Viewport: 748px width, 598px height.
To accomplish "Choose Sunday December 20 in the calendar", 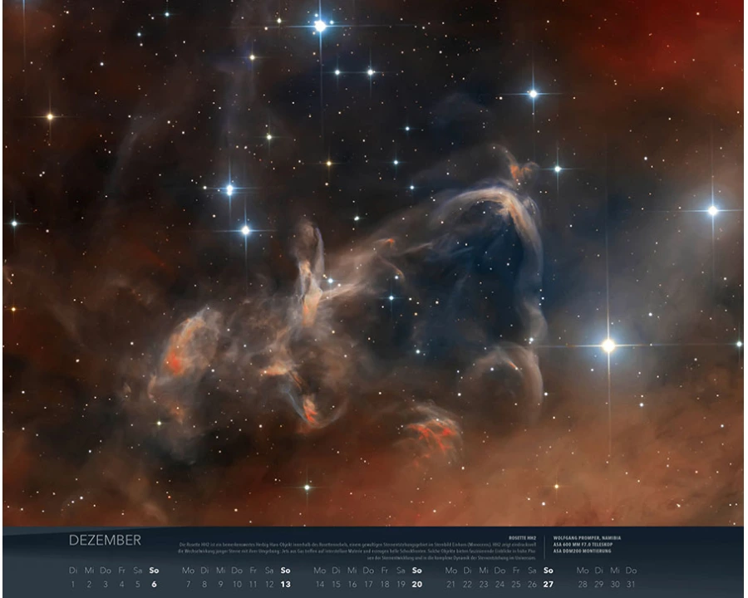I will click(x=416, y=584).
